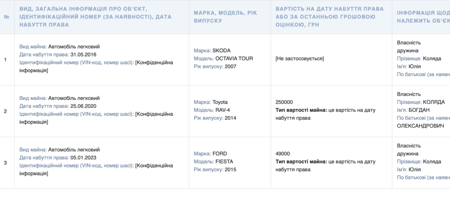Viewport: 450px width, 197px height.
Task: Select acquisition date 05.01.2023
Action: point(83,158)
